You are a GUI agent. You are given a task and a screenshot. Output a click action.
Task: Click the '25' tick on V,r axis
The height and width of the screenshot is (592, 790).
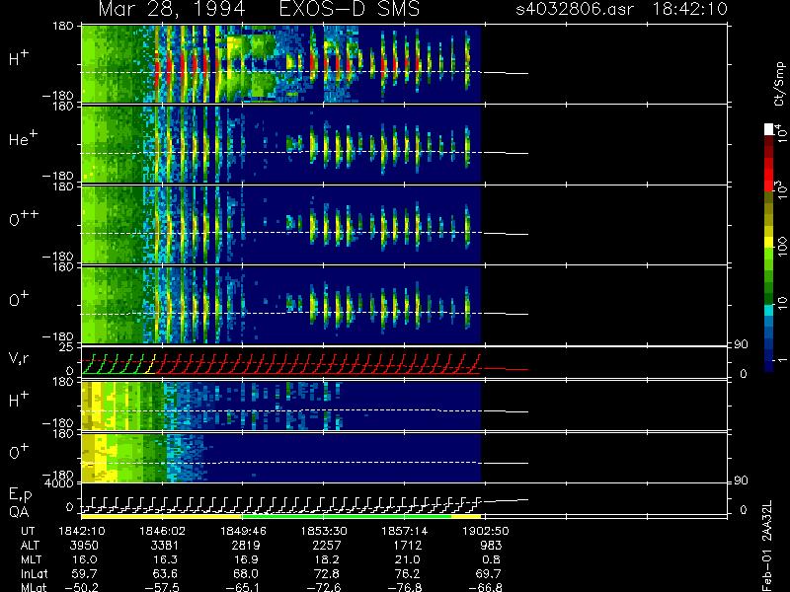tap(66, 347)
